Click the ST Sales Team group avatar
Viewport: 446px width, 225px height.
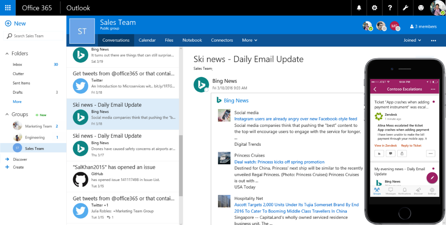coord(82,31)
